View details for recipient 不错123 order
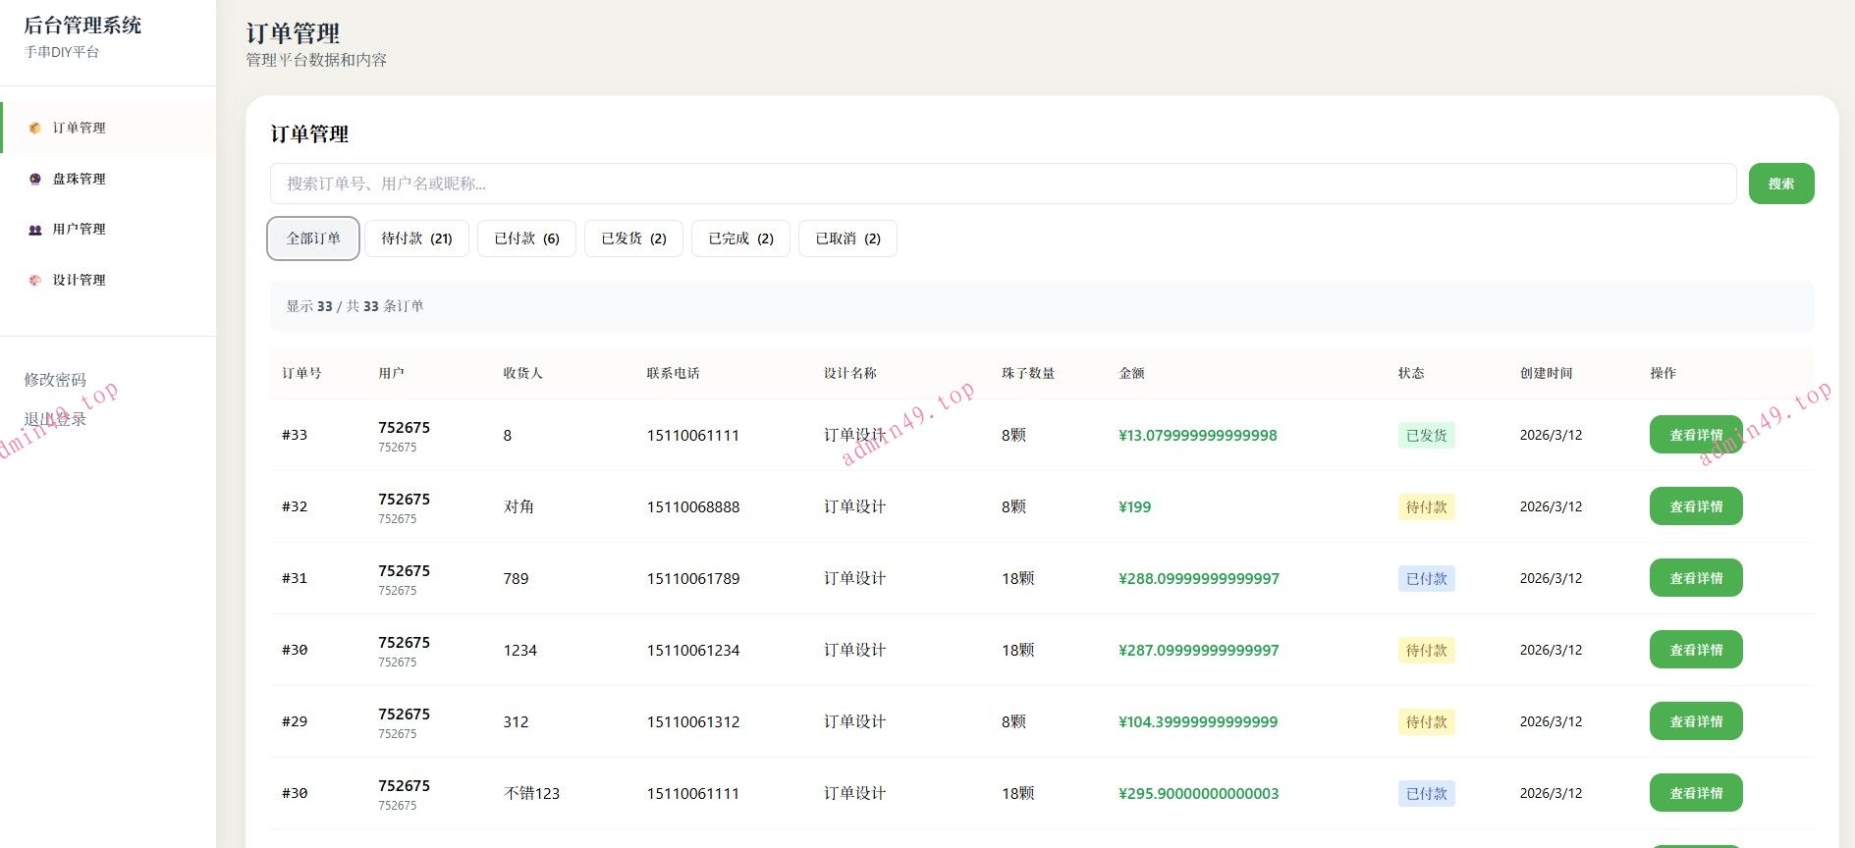The image size is (1855, 848). pos(1695,793)
